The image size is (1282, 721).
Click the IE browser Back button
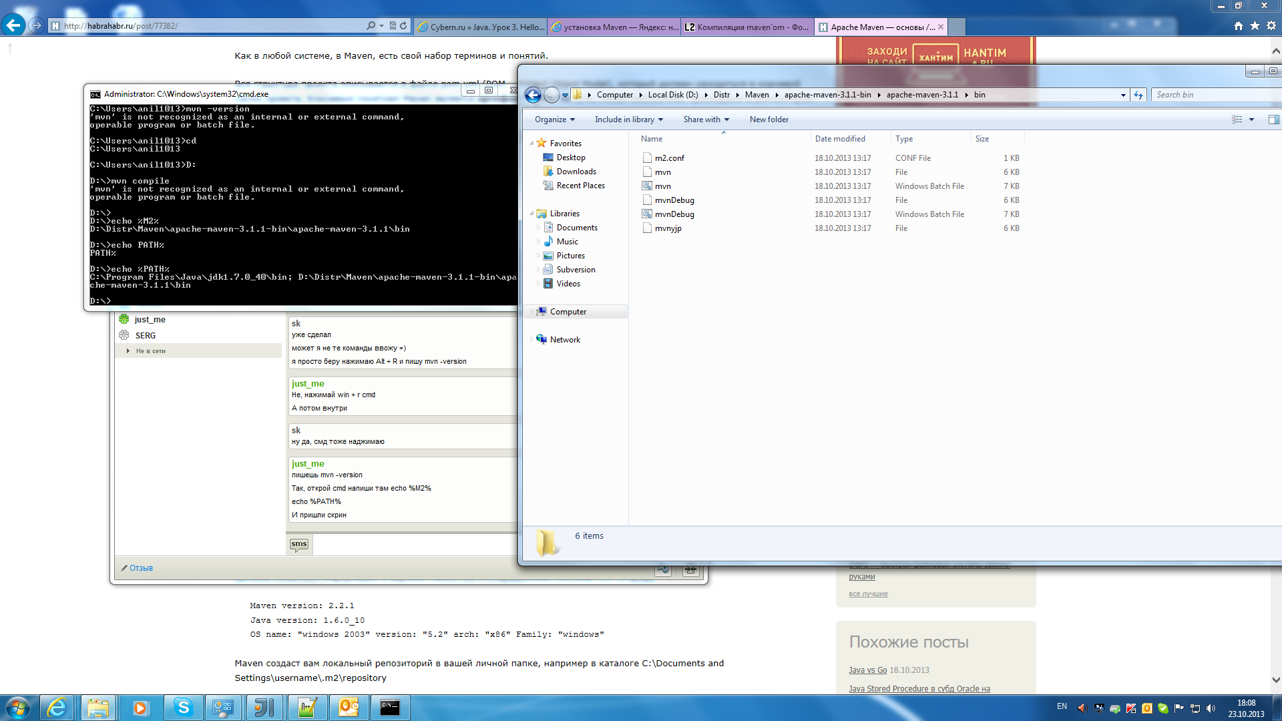click(13, 25)
